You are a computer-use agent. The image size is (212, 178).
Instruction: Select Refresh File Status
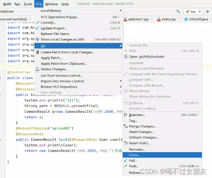pos(78,34)
